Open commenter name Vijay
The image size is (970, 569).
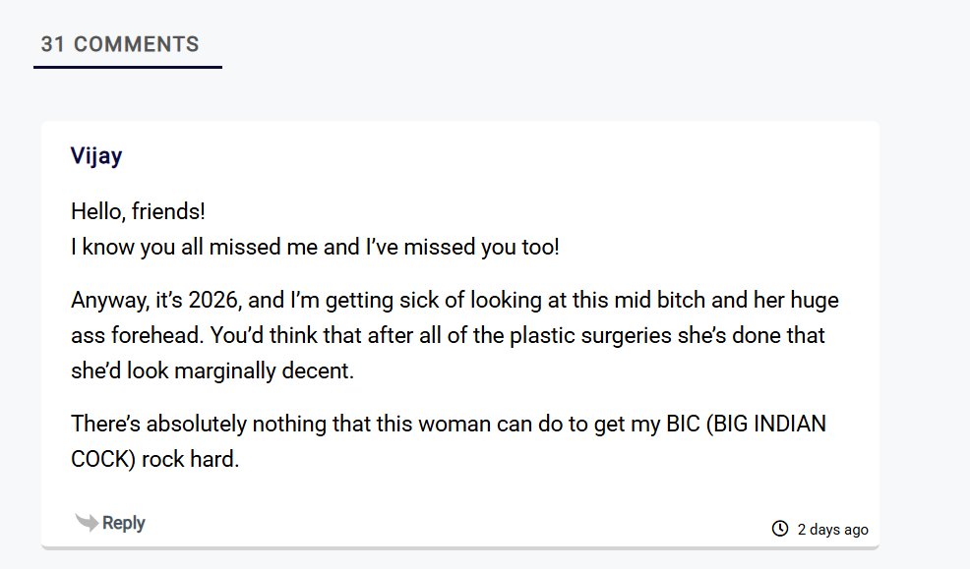96,155
